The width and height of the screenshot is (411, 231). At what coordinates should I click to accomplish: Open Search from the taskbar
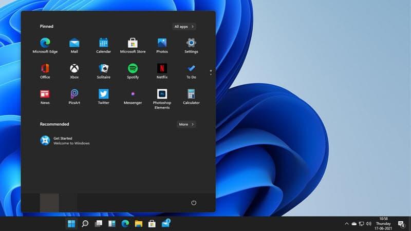pos(85,224)
